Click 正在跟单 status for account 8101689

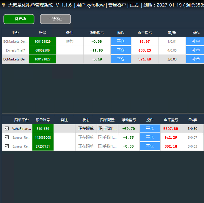86,128
